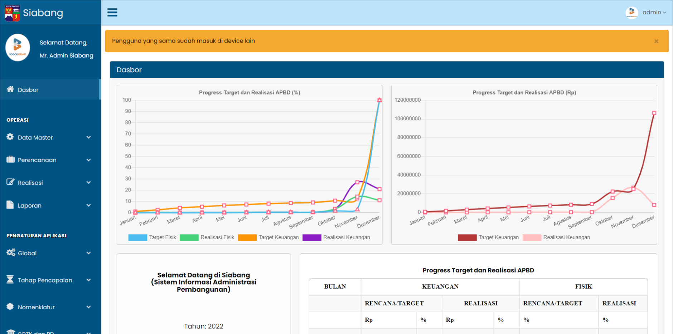Image resolution: width=673 pixels, height=334 pixels.
Task: Dismiss the orange warning alert
Action: [656, 41]
